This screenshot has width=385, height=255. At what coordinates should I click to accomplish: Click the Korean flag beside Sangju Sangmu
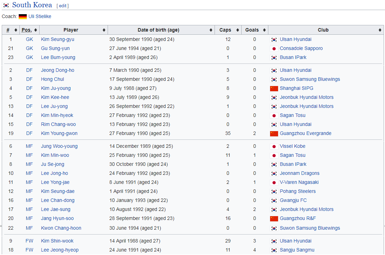pos(274,250)
